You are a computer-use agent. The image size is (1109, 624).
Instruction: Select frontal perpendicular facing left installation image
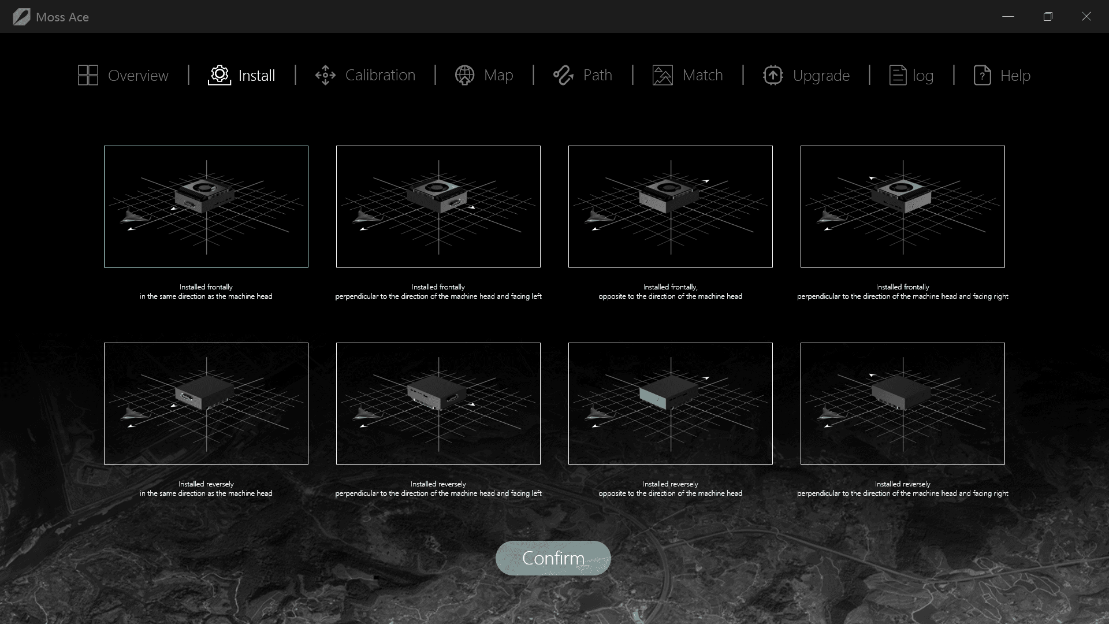click(x=438, y=206)
